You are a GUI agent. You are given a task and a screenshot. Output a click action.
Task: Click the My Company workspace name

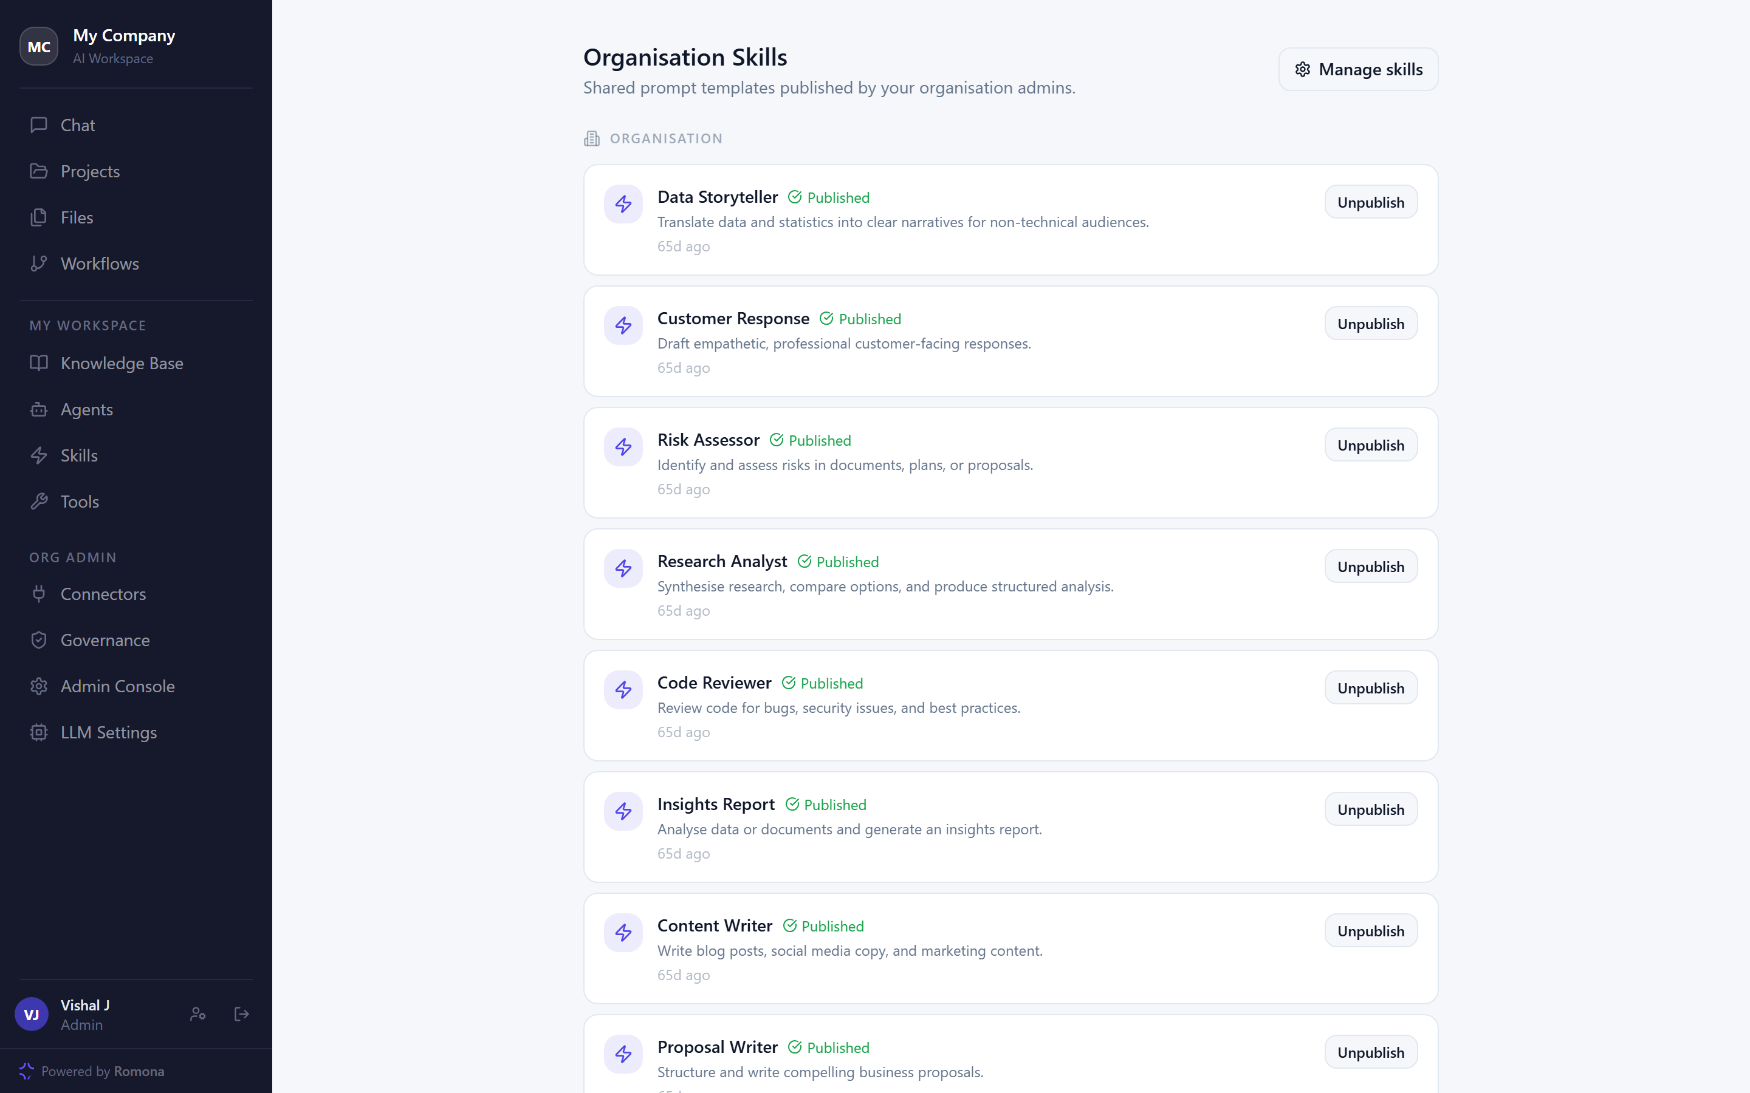point(124,35)
